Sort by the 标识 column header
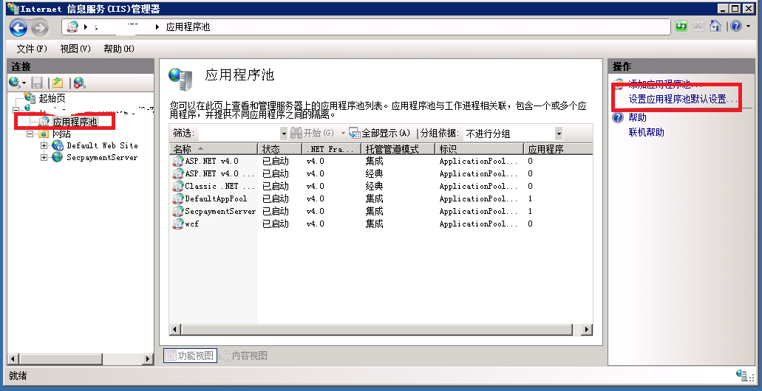 click(x=479, y=149)
